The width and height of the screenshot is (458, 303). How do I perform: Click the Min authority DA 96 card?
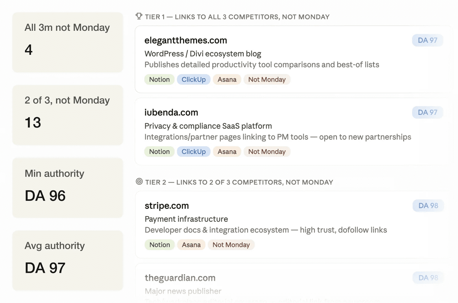coord(68,188)
